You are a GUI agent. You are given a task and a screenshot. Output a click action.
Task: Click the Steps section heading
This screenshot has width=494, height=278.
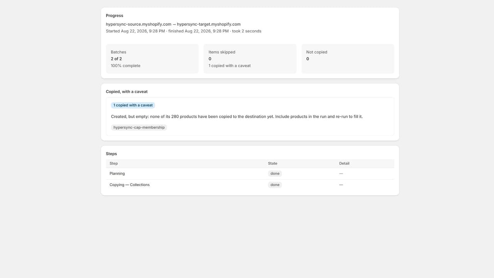tap(112, 154)
